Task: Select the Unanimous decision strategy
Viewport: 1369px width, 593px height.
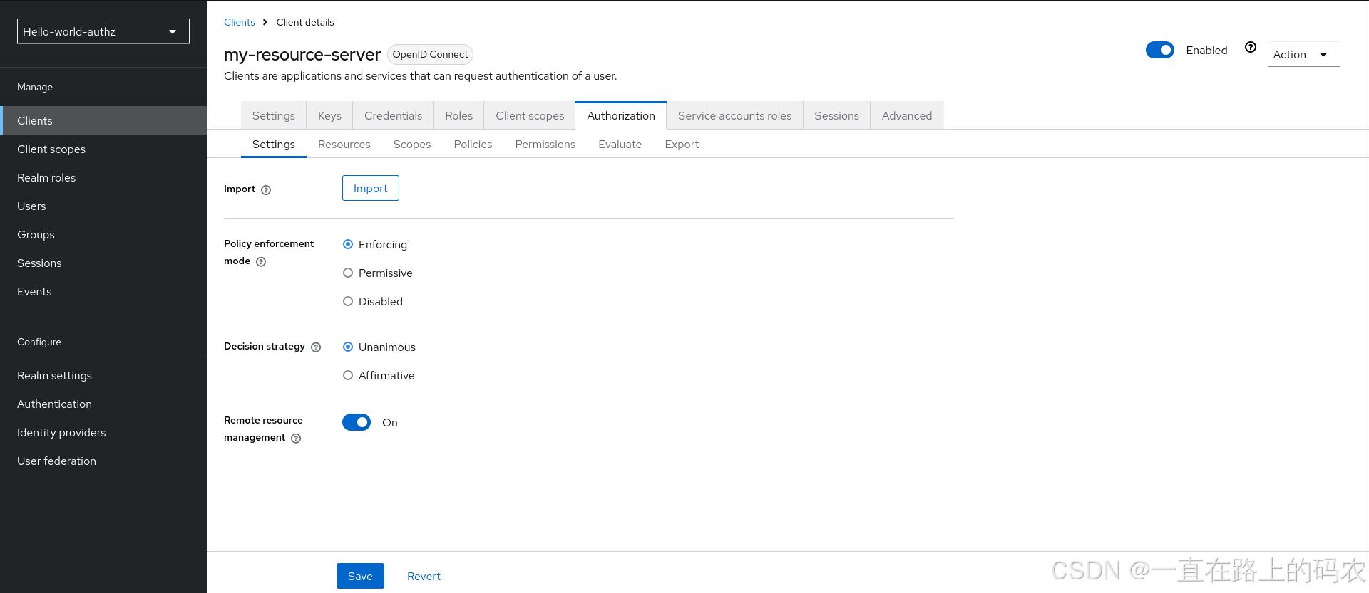Action: [x=348, y=347]
